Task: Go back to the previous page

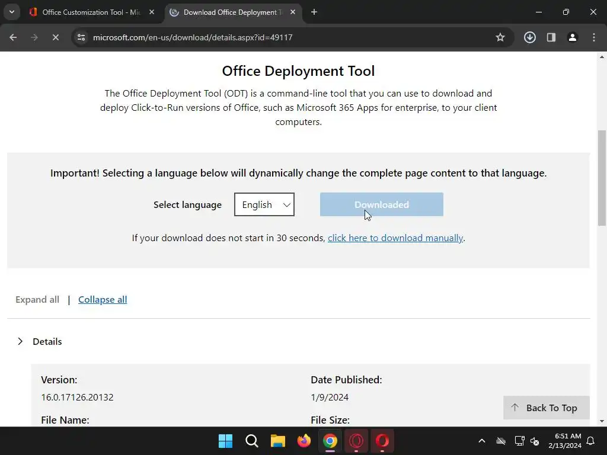Action: click(13, 37)
